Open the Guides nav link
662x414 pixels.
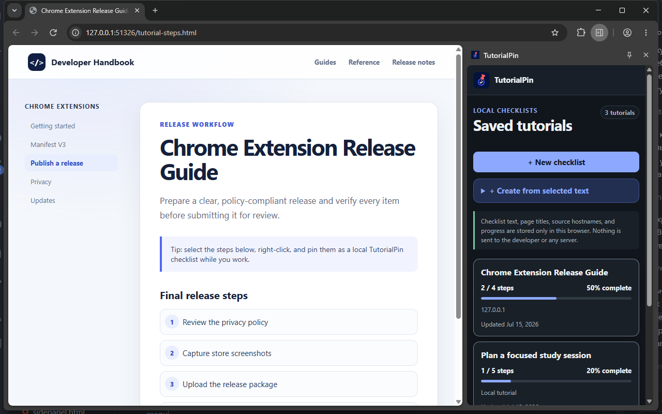(x=325, y=62)
